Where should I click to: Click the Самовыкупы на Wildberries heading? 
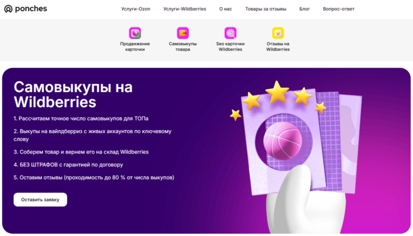73,95
